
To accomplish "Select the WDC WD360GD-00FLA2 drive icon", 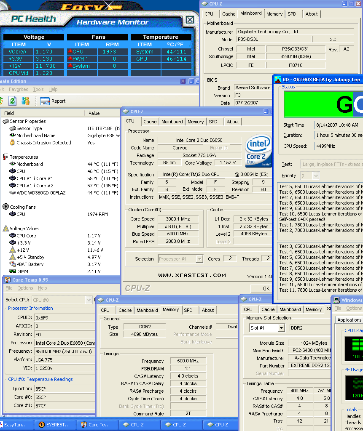I will [x=12, y=192].
